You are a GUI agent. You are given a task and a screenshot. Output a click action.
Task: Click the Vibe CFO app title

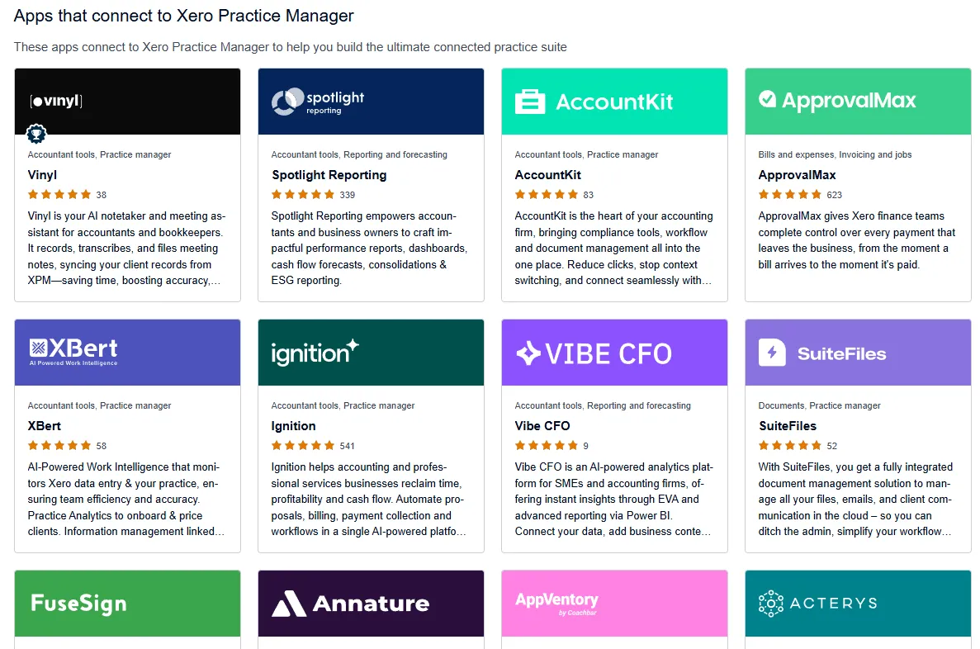click(x=542, y=426)
